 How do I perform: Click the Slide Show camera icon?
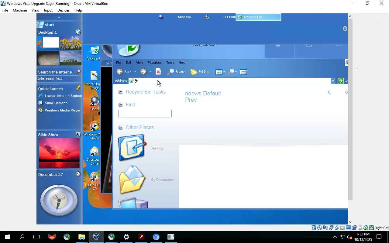(x=78, y=134)
